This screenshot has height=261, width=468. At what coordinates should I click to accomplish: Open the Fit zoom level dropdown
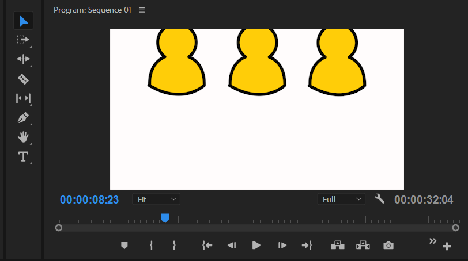(156, 199)
